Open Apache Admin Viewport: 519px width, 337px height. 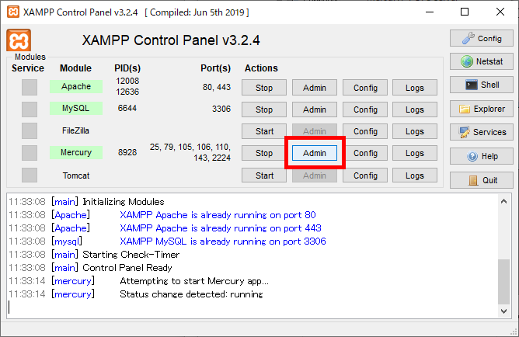315,88
